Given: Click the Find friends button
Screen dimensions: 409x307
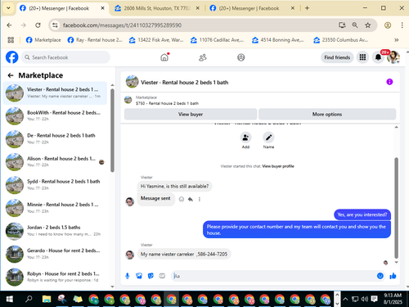Looking at the screenshot, I should [x=337, y=57].
